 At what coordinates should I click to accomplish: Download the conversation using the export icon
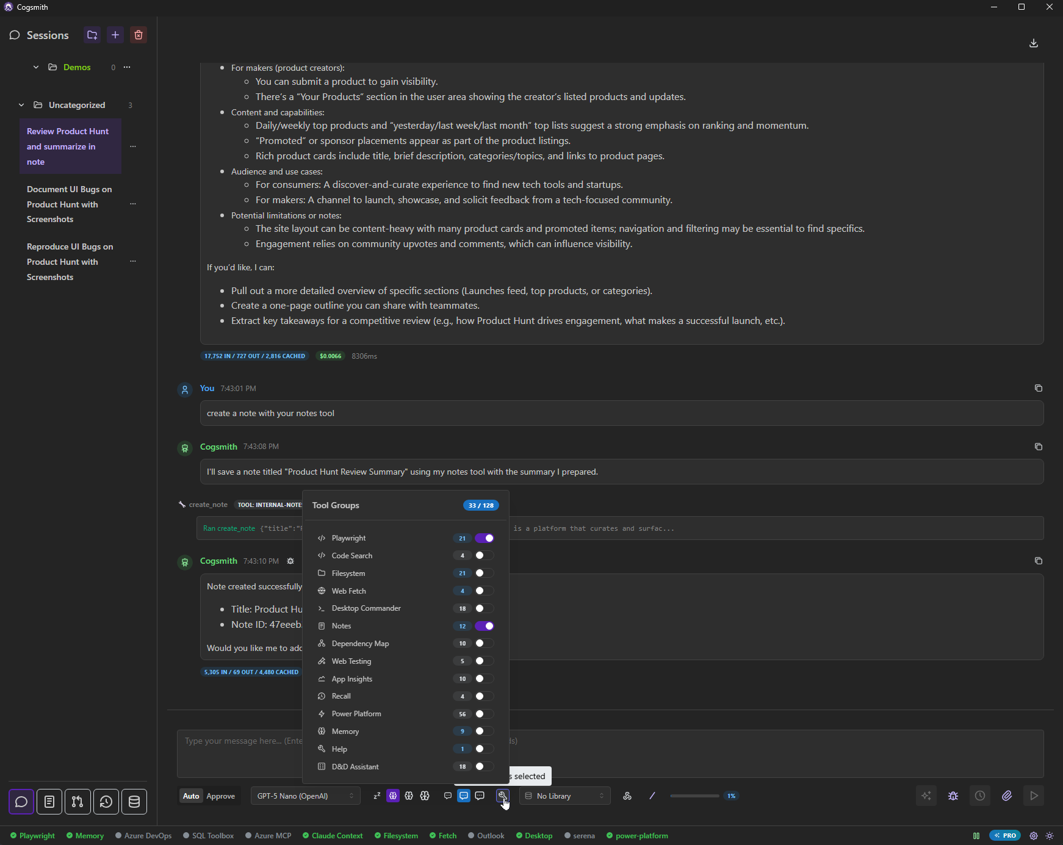(x=1034, y=43)
